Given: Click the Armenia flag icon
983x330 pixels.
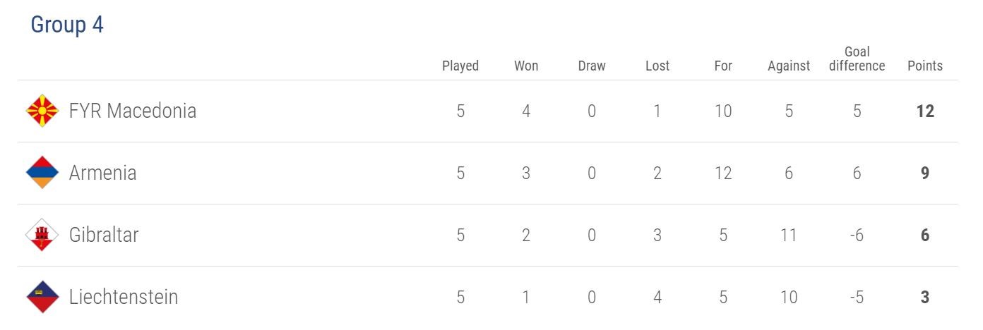Looking at the screenshot, I should 42,173.
